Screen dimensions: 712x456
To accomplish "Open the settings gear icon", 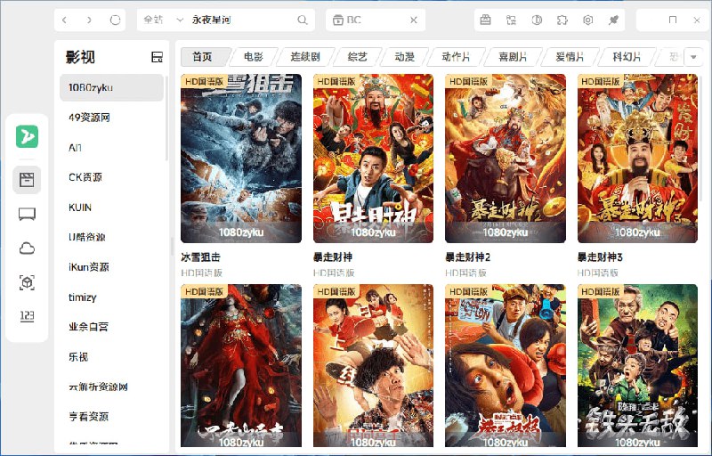I will (588, 20).
